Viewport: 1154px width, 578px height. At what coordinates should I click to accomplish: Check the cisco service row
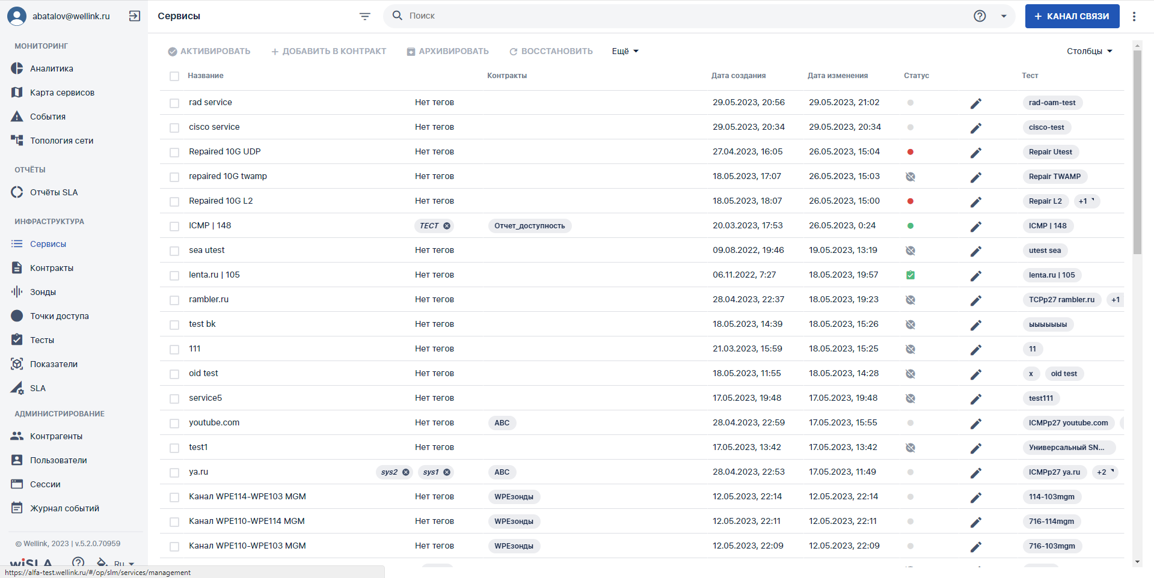pyautogui.click(x=174, y=128)
